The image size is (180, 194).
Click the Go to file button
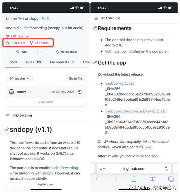75,78
